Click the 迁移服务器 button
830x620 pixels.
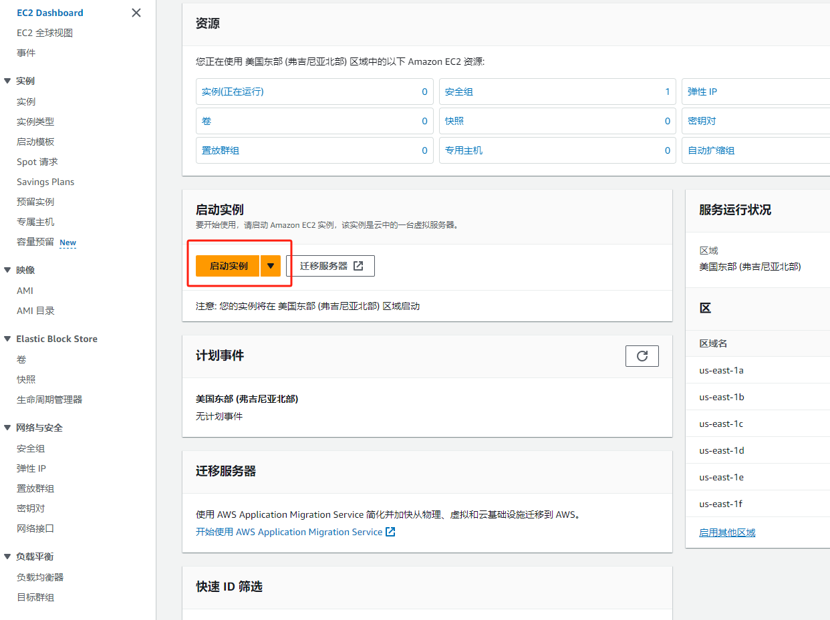point(331,266)
